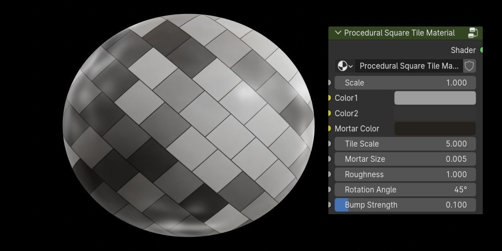Open the Color1 swatch
This screenshot has height=251, width=502.
click(x=435, y=98)
